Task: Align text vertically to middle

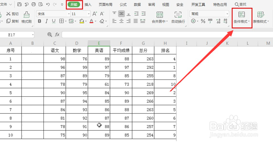Action: 121,14
